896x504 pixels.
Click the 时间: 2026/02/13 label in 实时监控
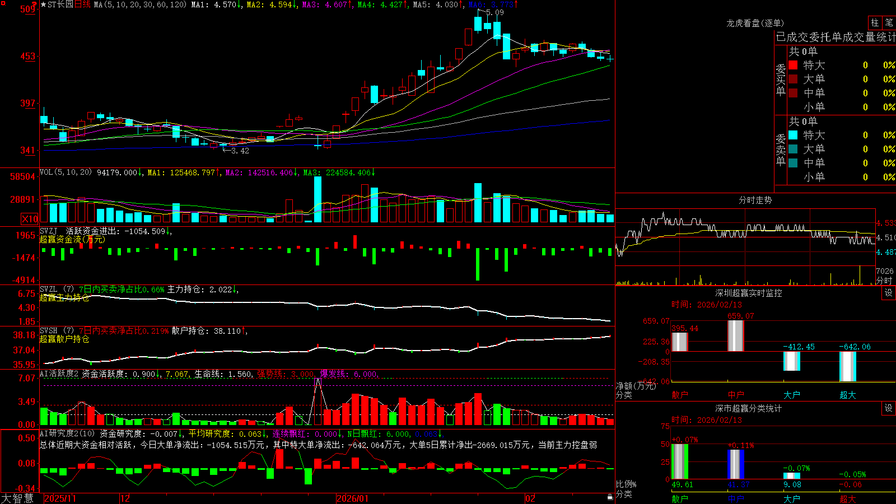click(x=707, y=305)
